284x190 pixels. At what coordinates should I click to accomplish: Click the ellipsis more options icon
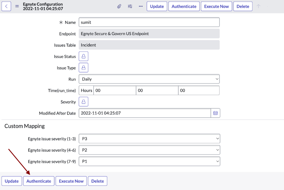[140, 6]
